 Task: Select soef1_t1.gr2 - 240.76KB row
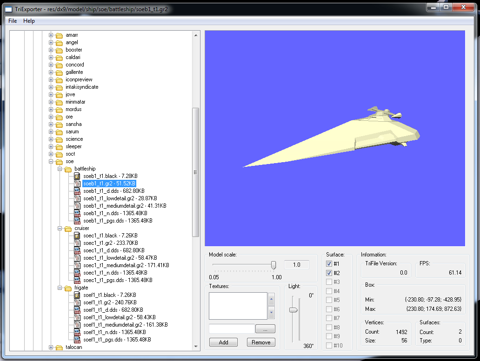click(x=110, y=302)
